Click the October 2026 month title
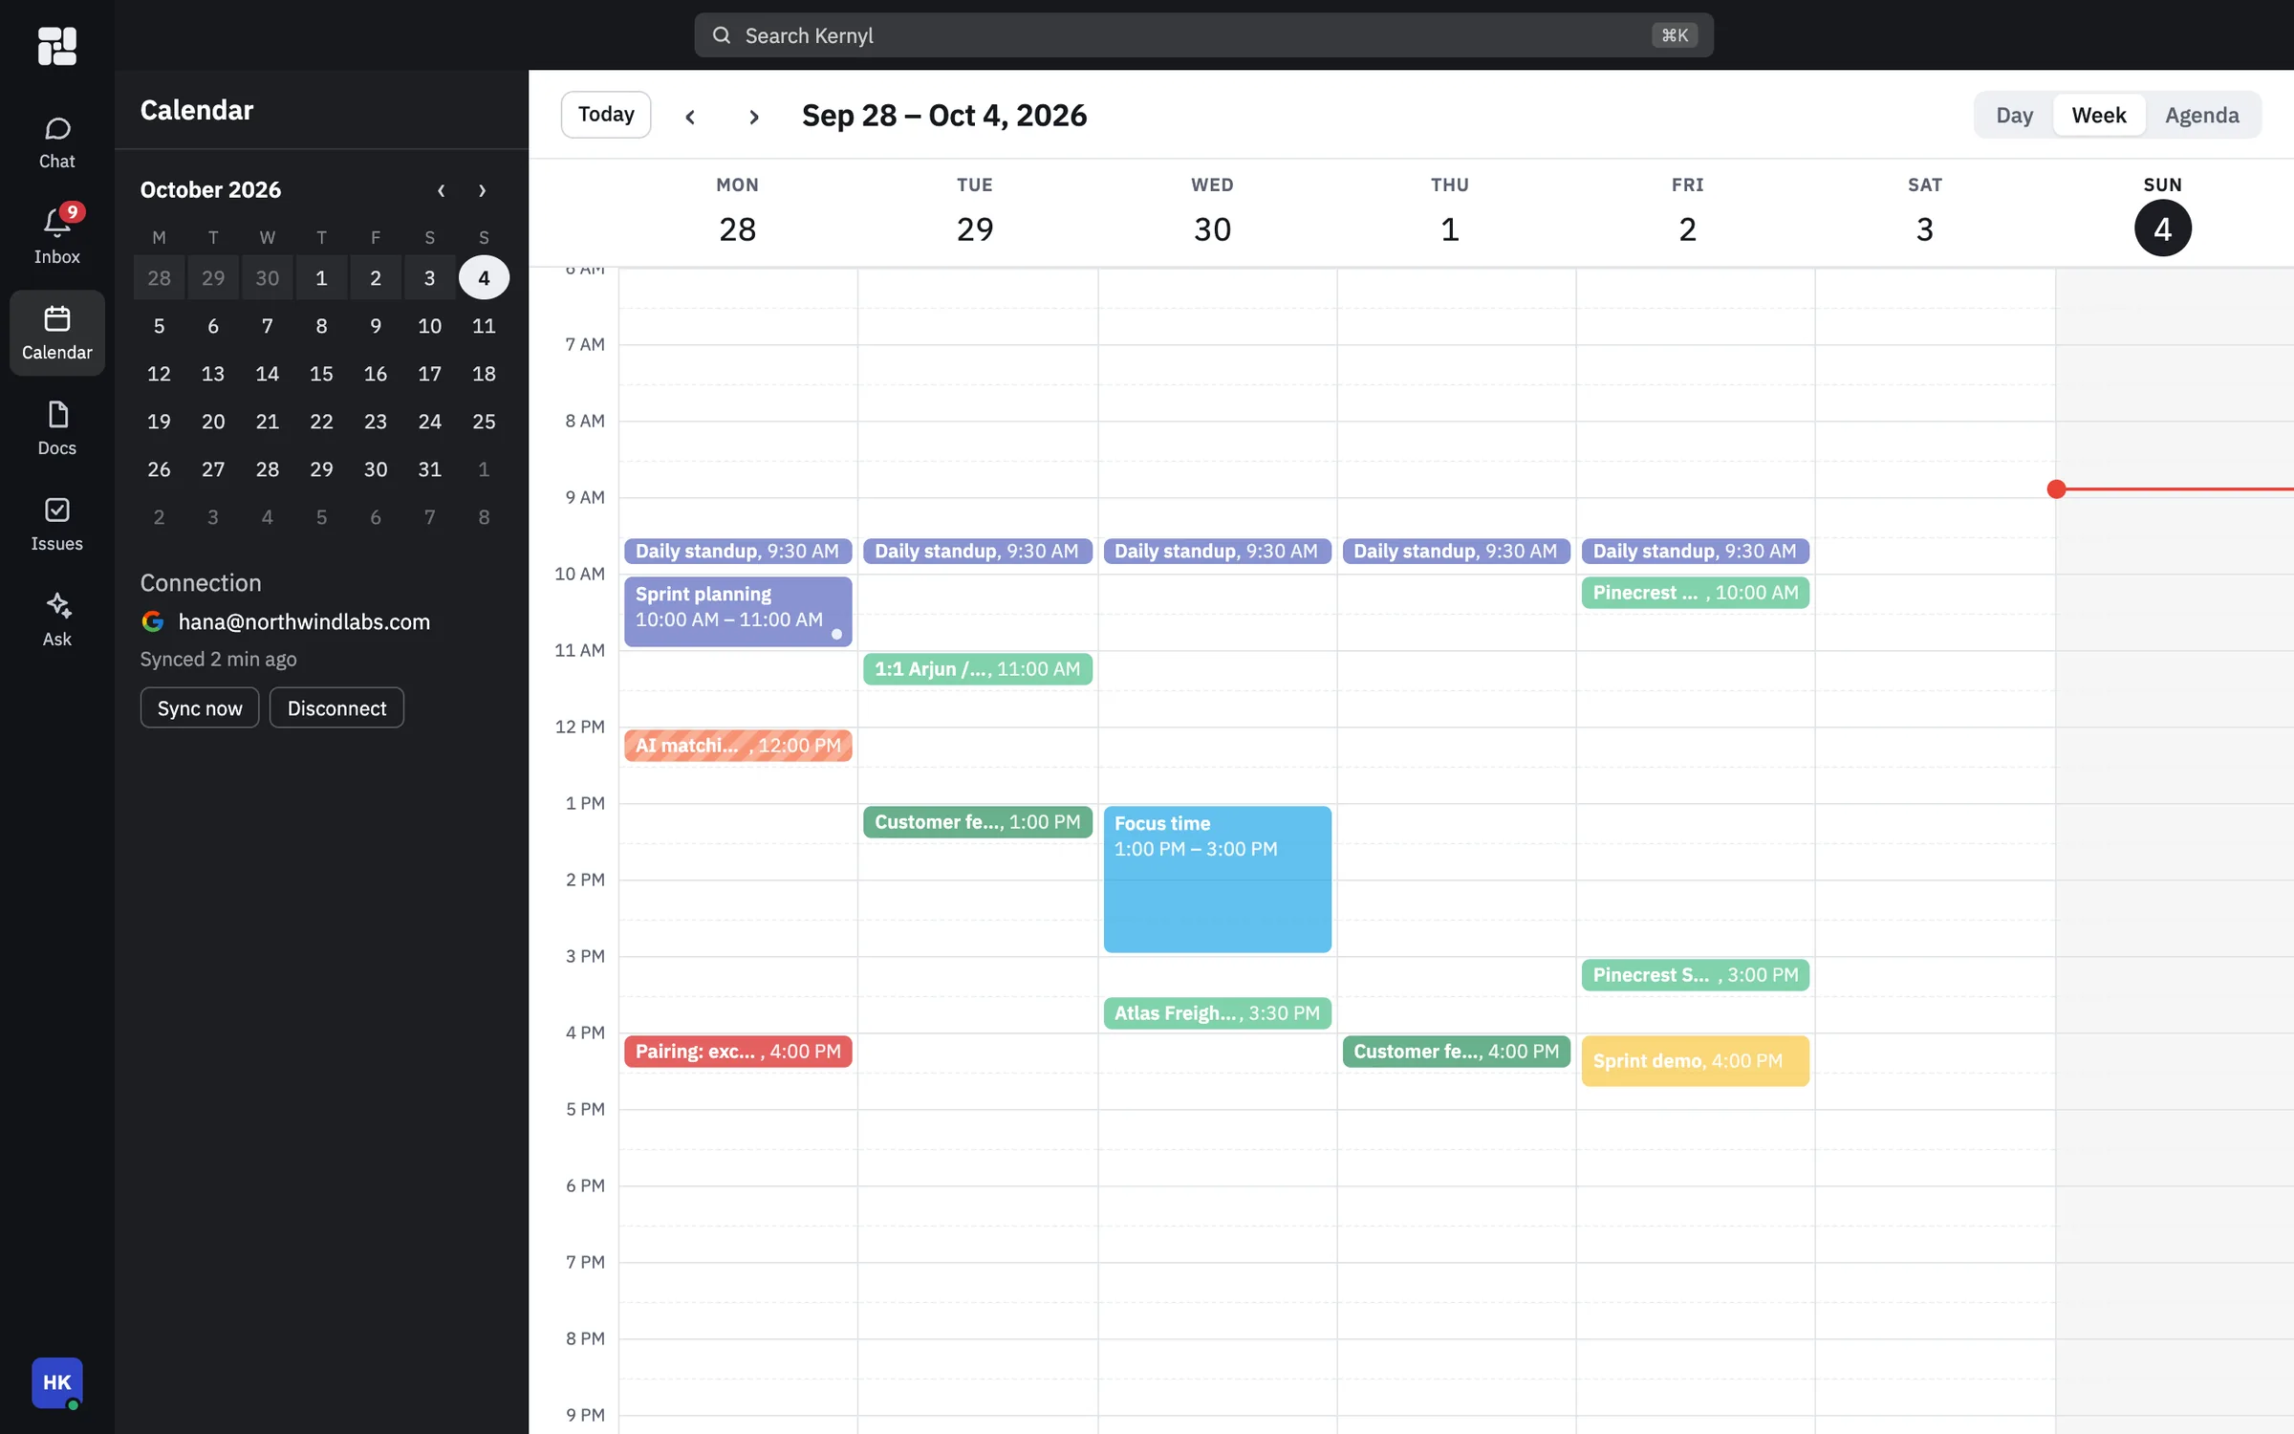 [210, 190]
